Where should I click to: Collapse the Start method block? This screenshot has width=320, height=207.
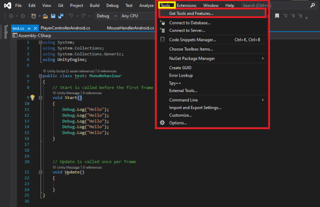[x=41, y=98]
